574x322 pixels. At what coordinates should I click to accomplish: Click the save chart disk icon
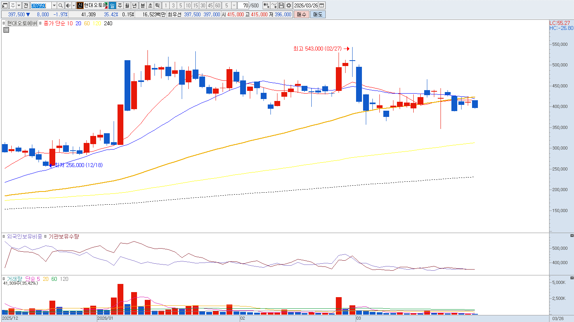pyautogui.click(x=281, y=5)
